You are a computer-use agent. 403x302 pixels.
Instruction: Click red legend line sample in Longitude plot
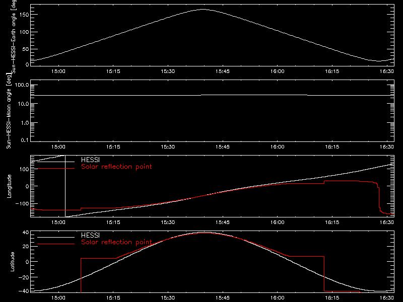coord(56,169)
